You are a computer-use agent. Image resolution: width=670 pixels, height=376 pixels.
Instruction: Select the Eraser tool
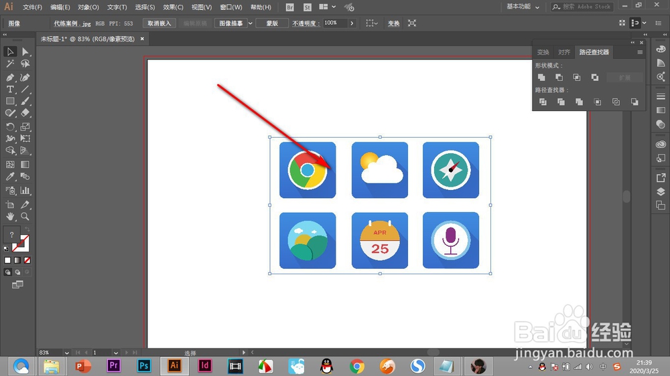[25, 113]
